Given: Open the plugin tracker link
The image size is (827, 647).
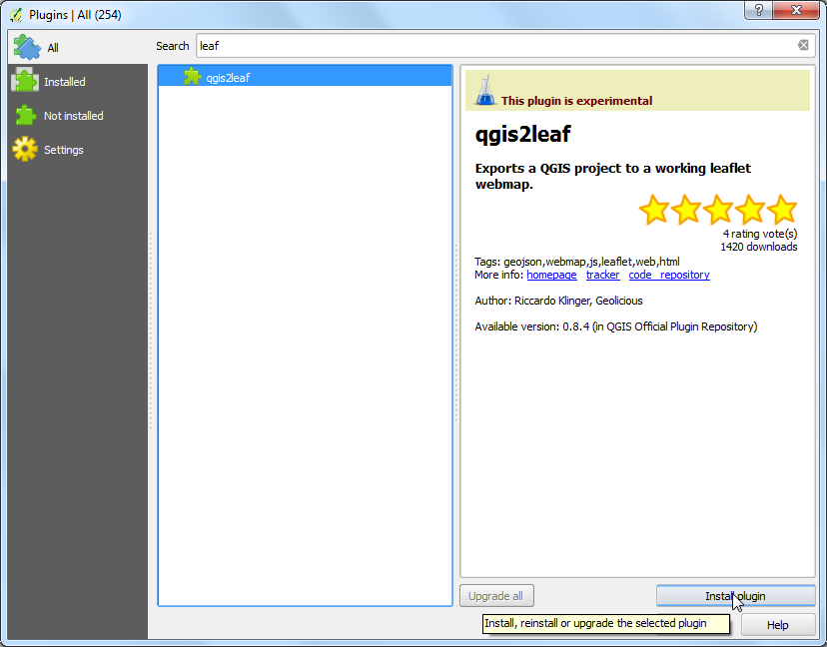Looking at the screenshot, I should 603,275.
